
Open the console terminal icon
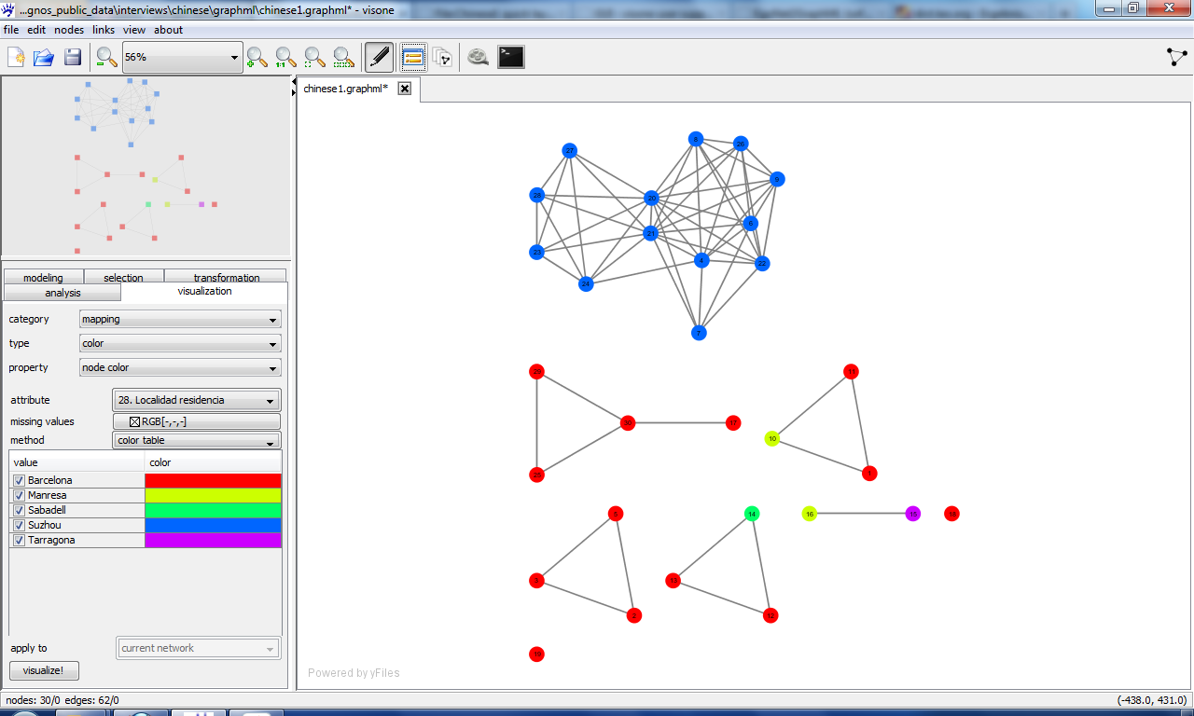click(511, 58)
